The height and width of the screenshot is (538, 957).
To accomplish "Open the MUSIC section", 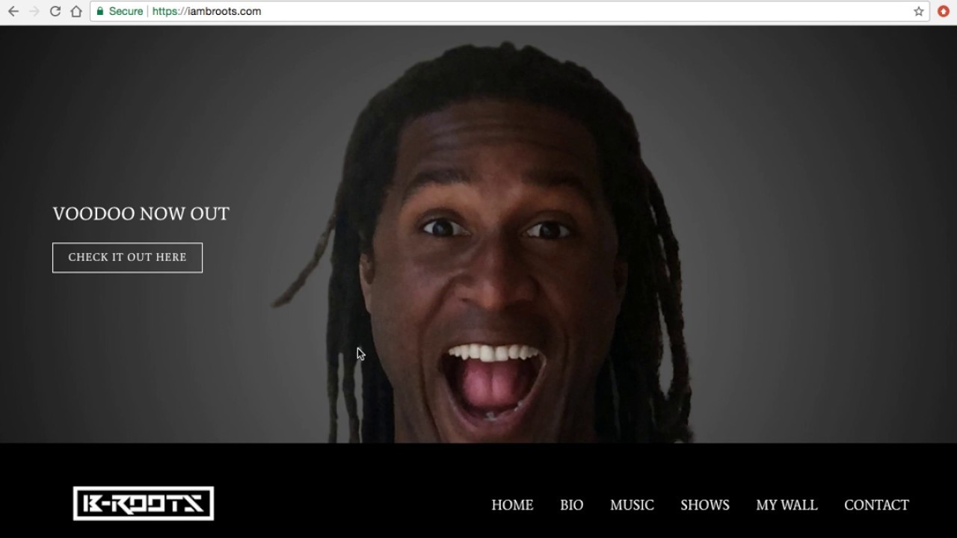I will tap(632, 505).
